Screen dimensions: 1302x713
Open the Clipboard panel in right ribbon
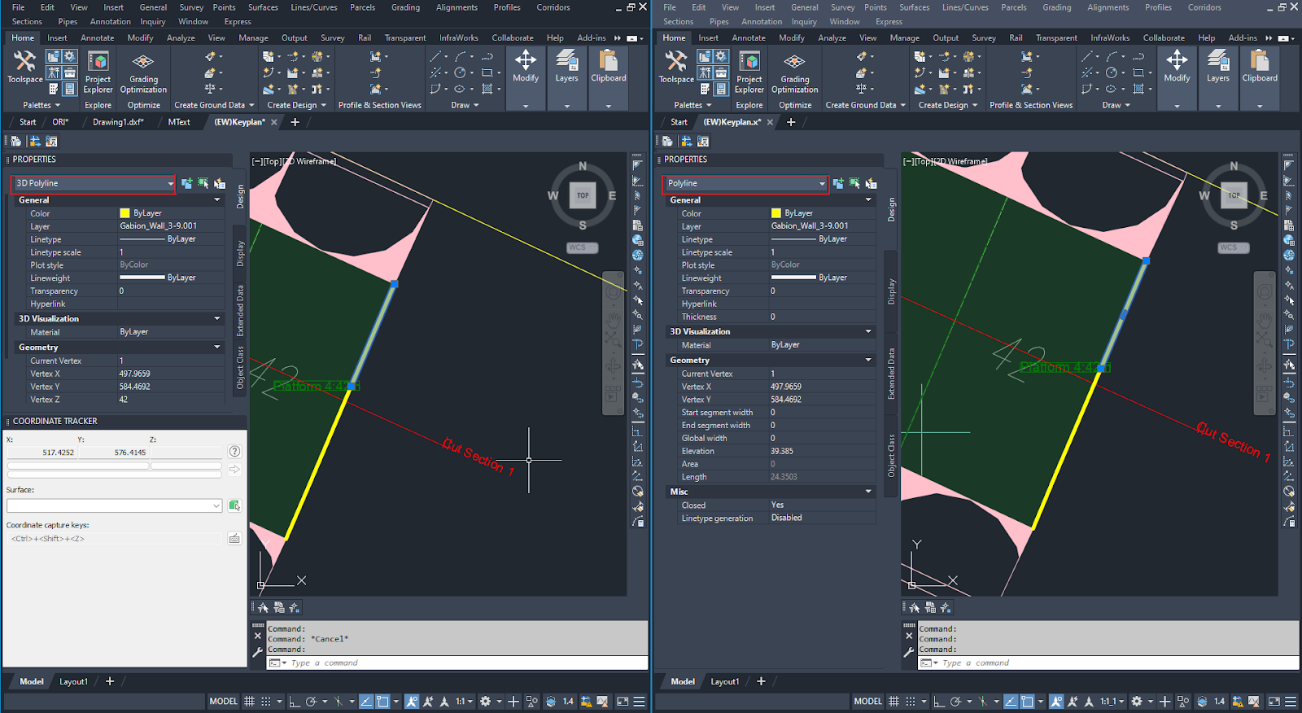click(1259, 67)
